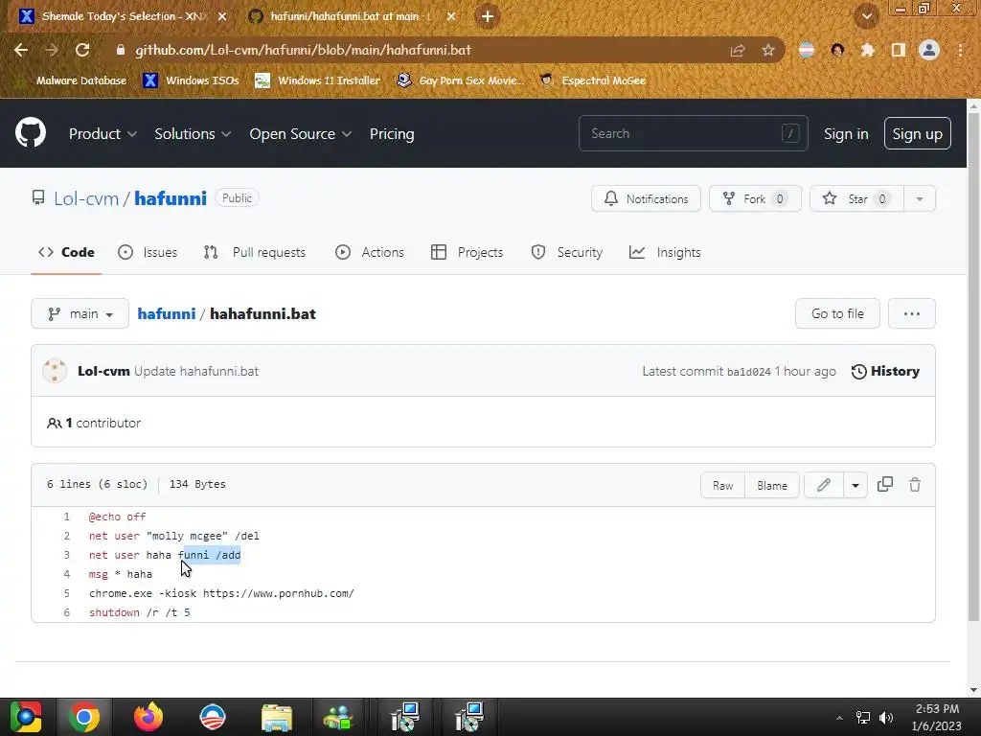
Task: Open Firefox from the taskbar
Action: (148, 717)
